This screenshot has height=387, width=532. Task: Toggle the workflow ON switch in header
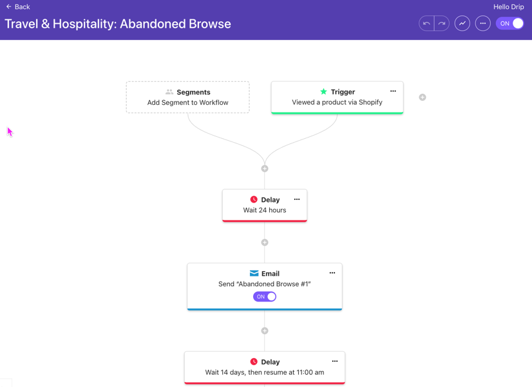point(510,23)
